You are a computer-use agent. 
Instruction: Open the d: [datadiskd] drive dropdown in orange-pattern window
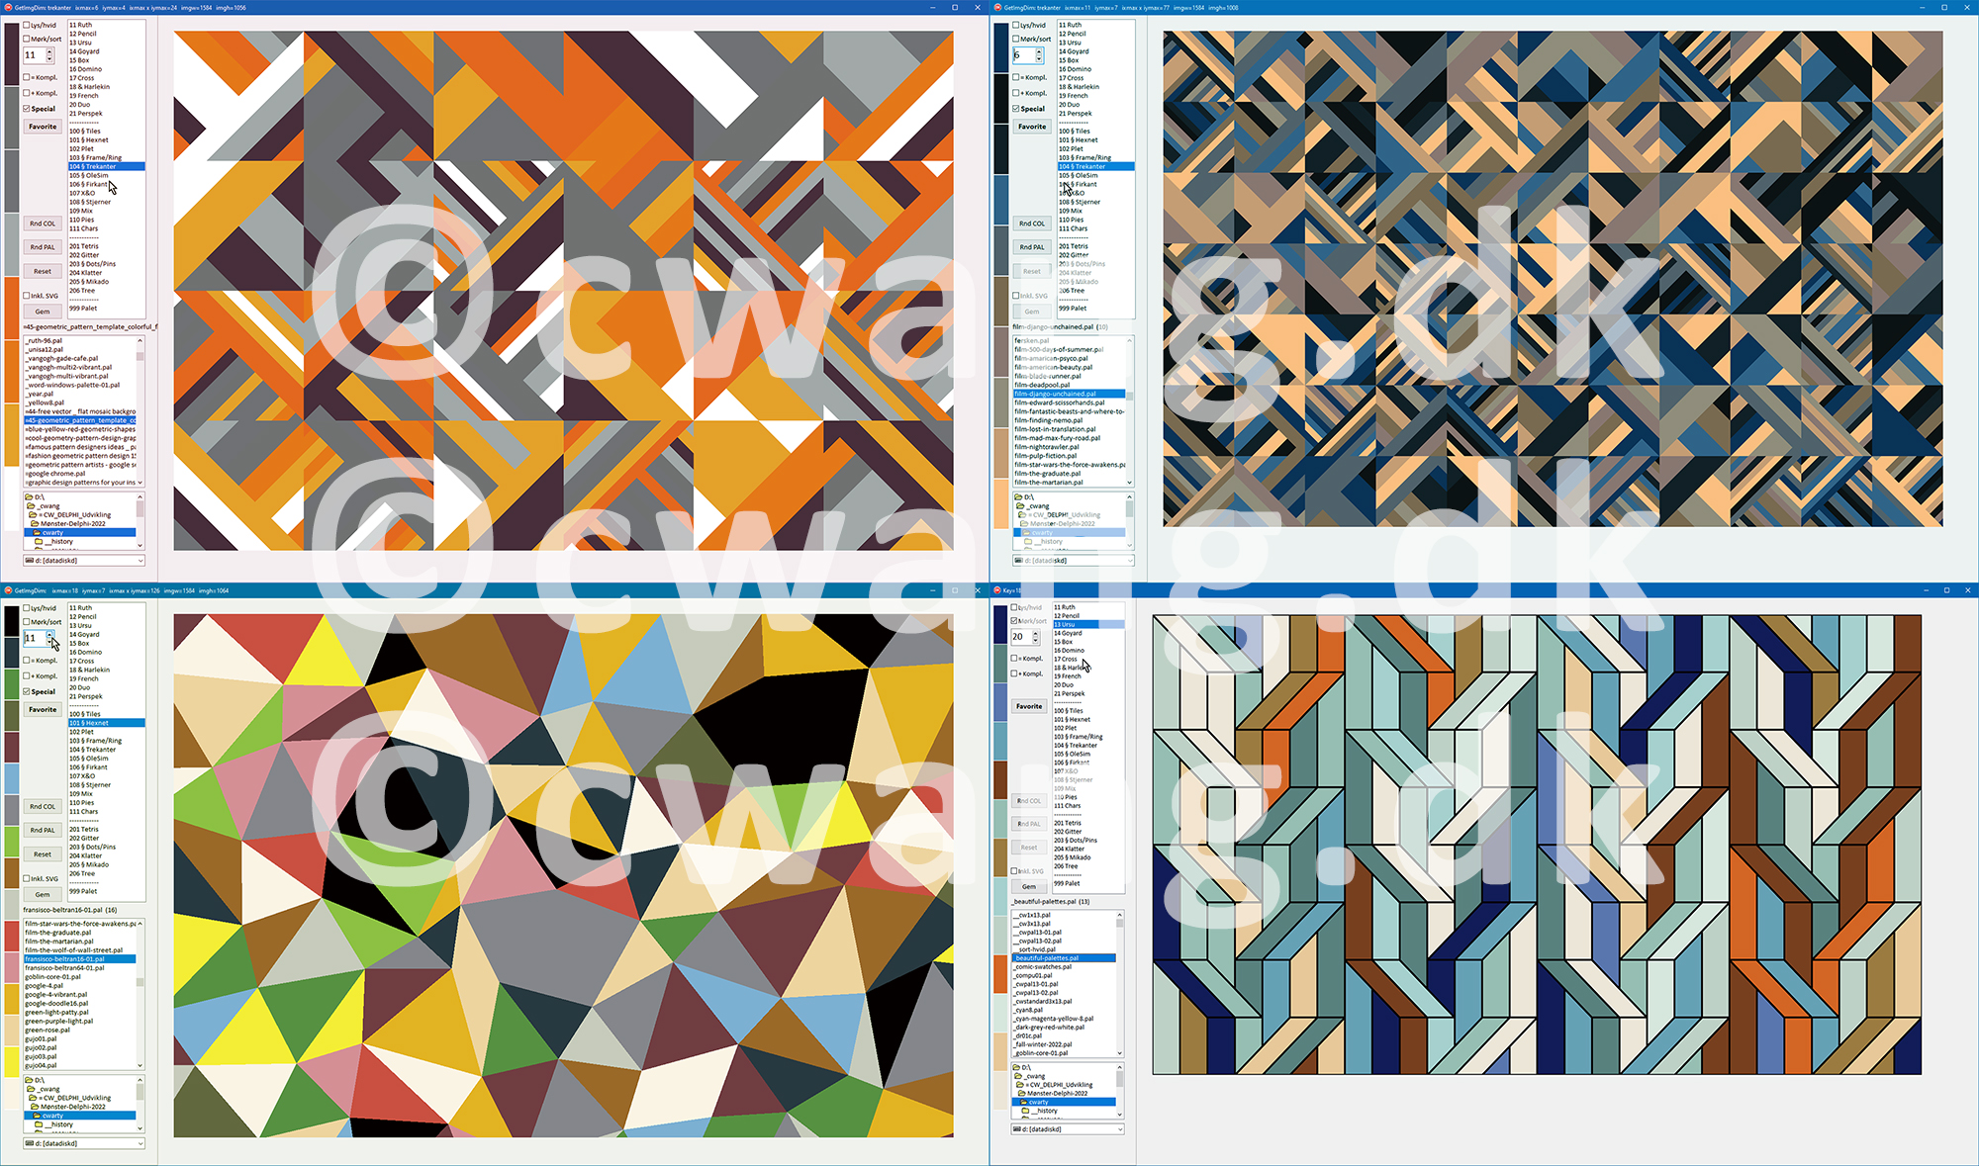click(x=141, y=561)
